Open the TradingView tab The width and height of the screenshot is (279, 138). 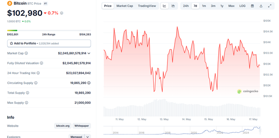(x=147, y=6)
